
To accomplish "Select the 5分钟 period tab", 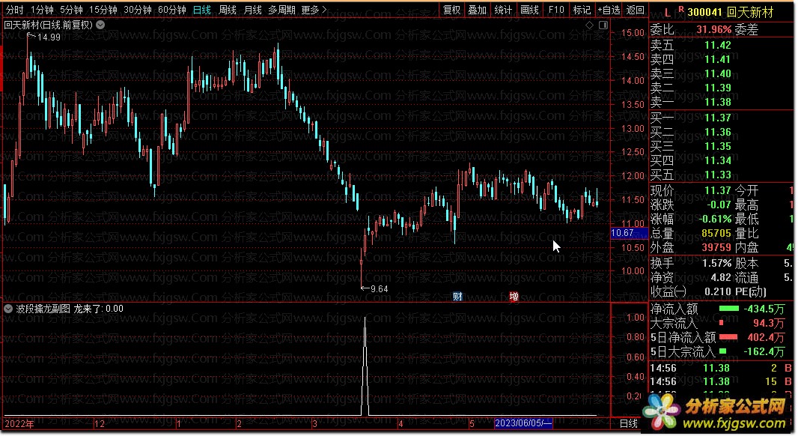I will (x=71, y=10).
